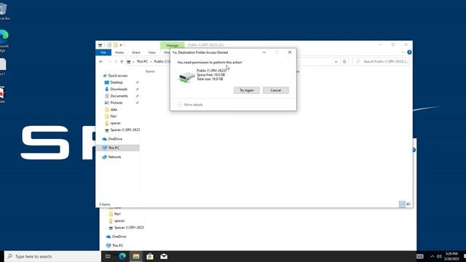Open the Home ribbon tab
Image resolution: width=466 pixels, height=262 pixels.
click(x=119, y=52)
